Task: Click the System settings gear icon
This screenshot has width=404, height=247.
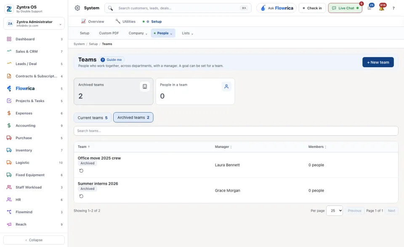Action: pos(77,8)
